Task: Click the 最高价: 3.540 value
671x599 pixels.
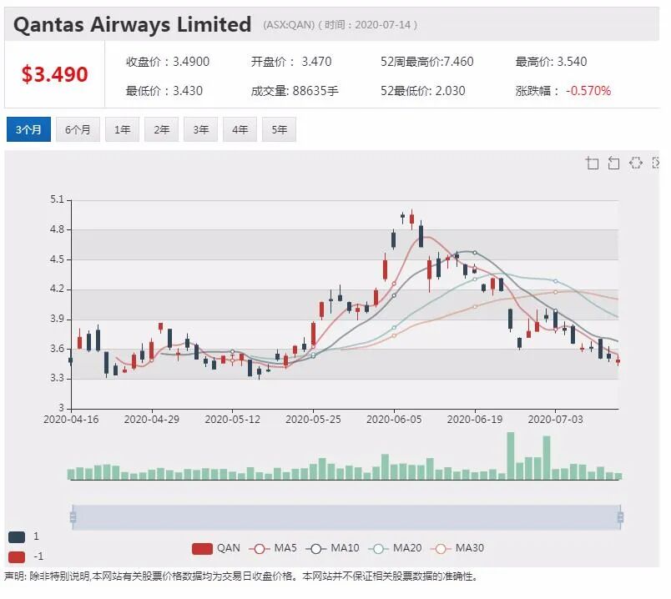Action: point(551,62)
